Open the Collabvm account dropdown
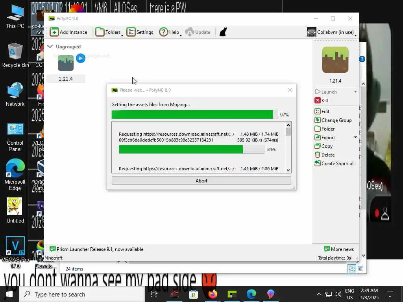The width and height of the screenshot is (403, 302). point(331,32)
